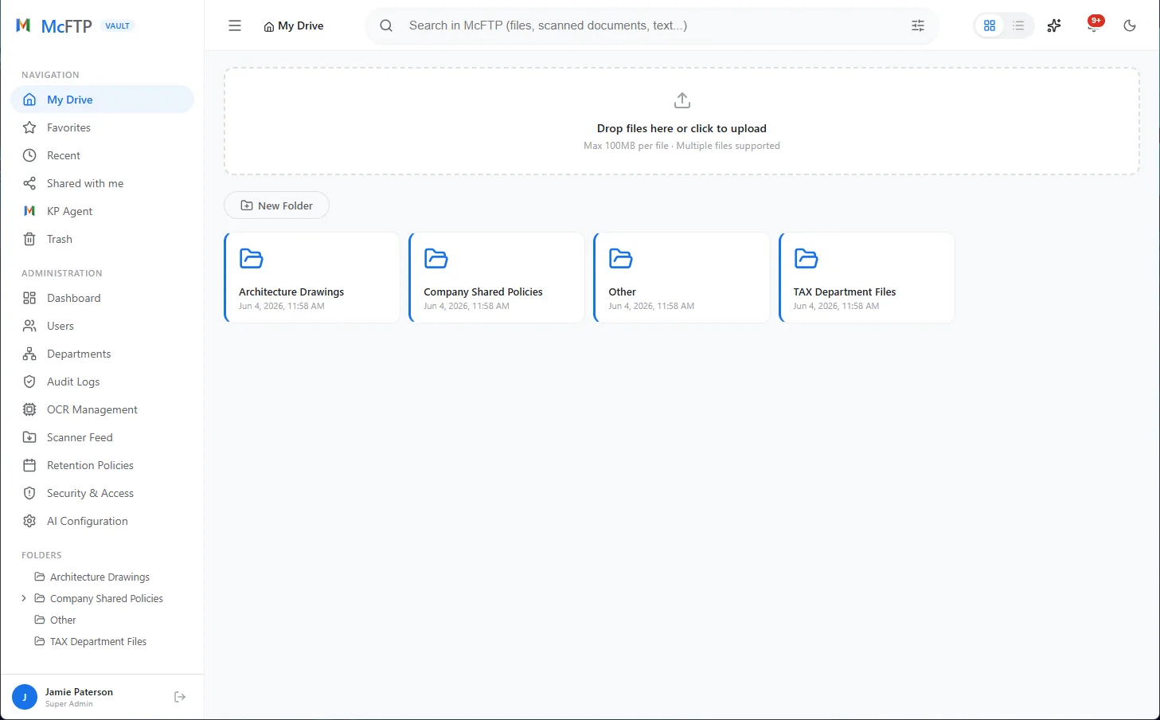
Task: Click the My Drive breadcrumb link
Action: [x=293, y=25]
